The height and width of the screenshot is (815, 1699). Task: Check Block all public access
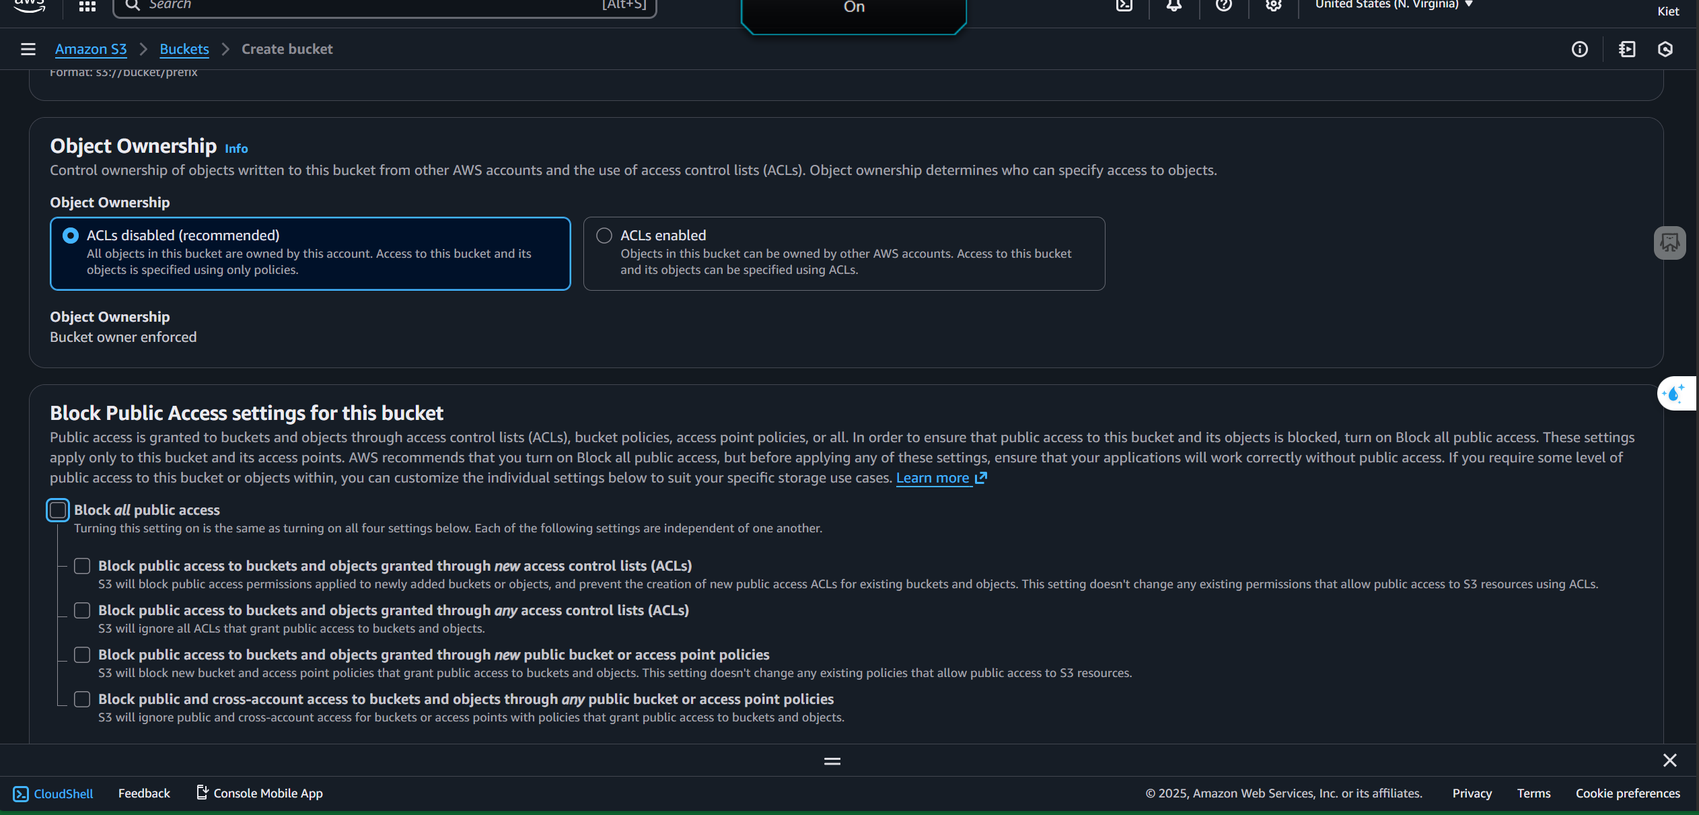[x=58, y=510]
